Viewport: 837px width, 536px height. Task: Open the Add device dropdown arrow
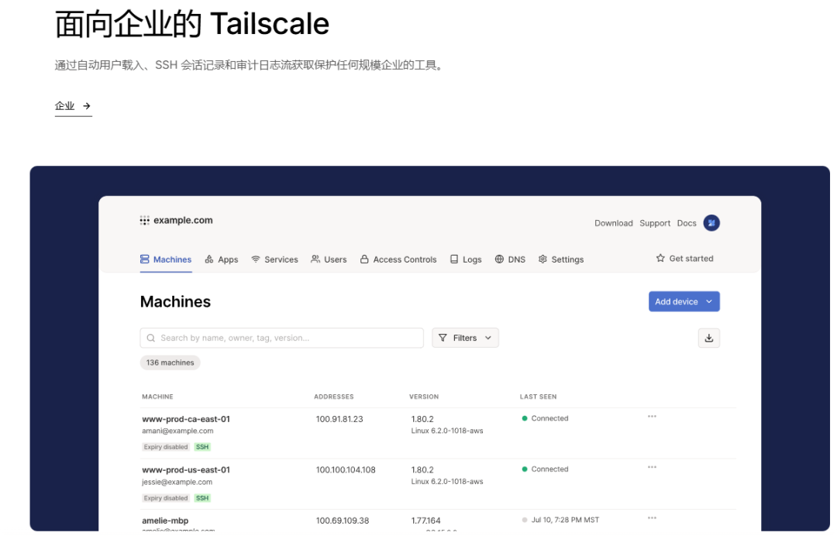pyautogui.click(x=708, y=302)
